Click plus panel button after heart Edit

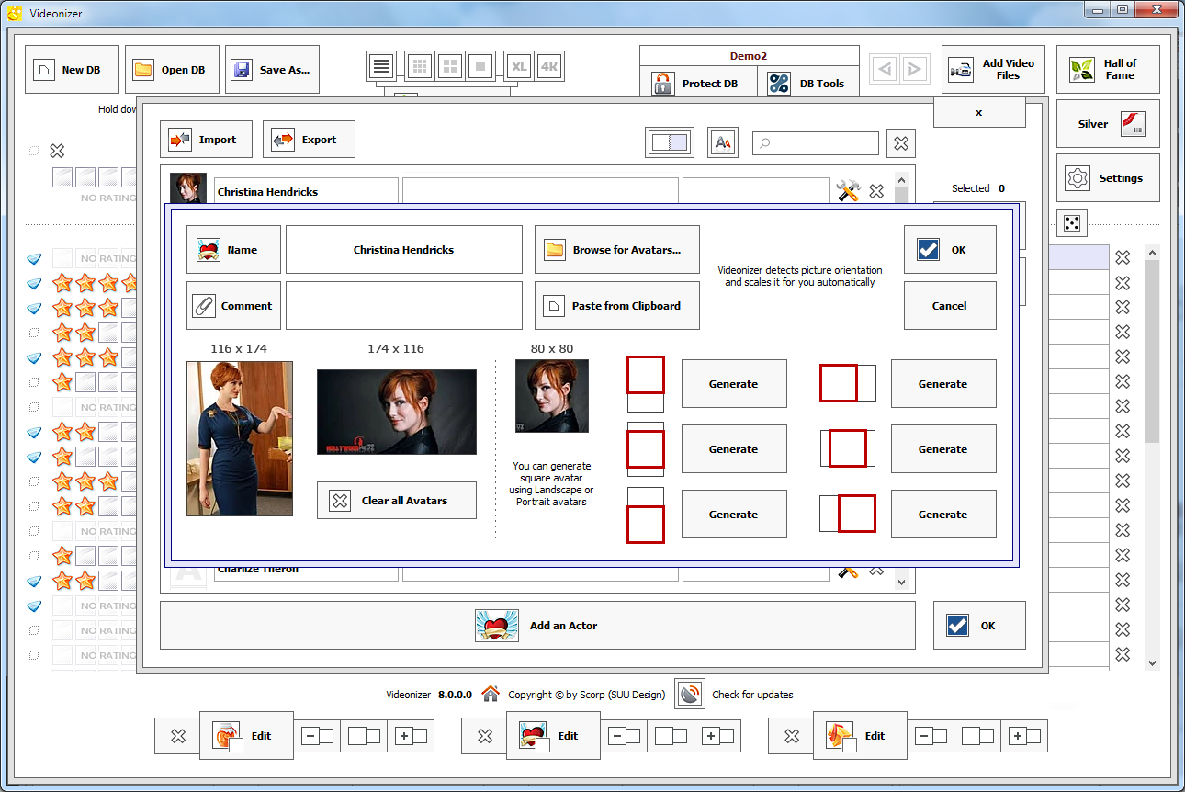click(x=717, y=736)
